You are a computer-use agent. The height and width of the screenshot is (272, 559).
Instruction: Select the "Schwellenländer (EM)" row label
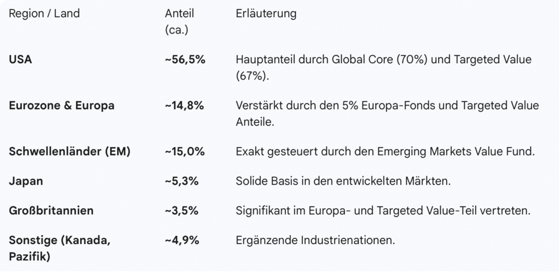[x=69, y=151]
